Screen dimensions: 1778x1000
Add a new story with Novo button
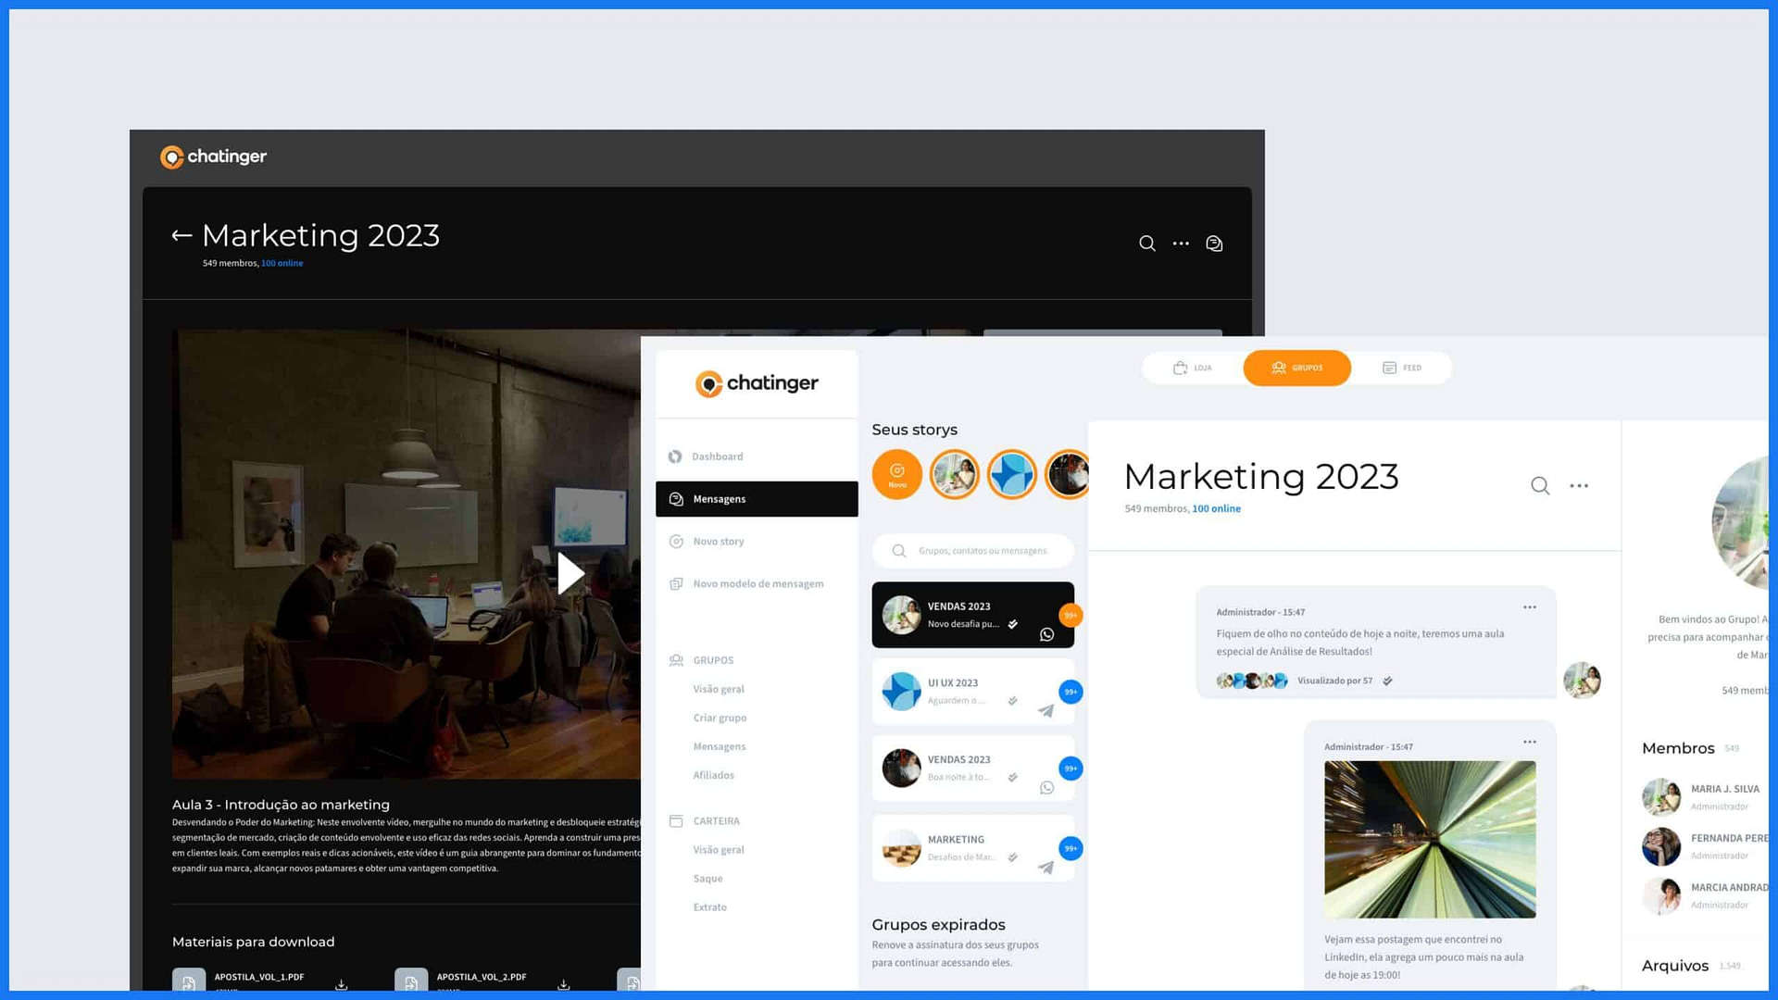[896, 474]
